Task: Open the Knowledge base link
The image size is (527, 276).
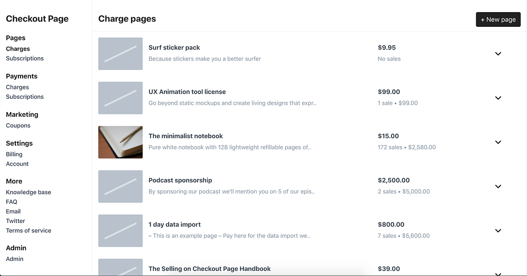Action: [28, 192]
